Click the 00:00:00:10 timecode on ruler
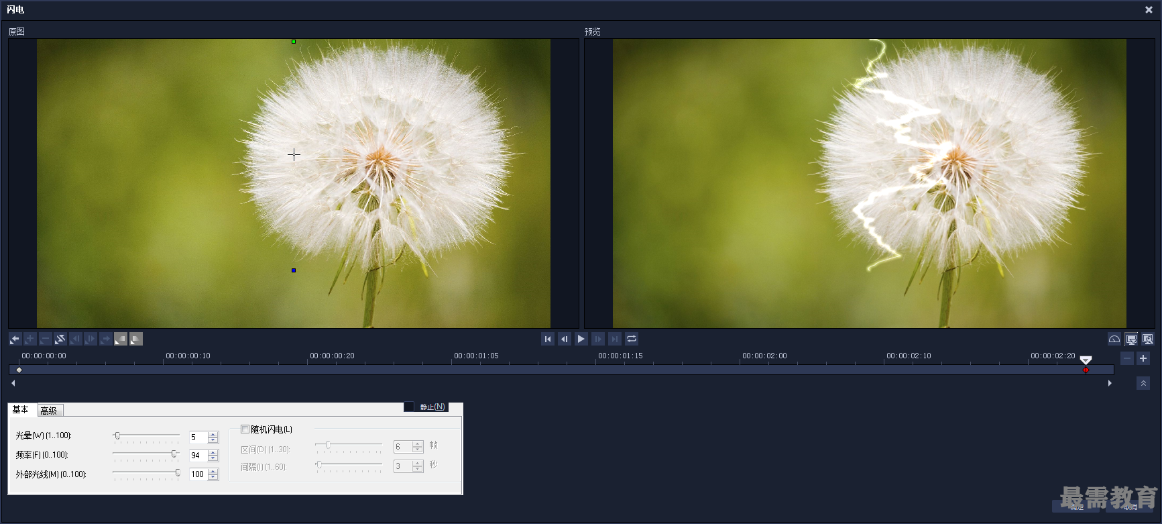This screenshot has height=524, width=1162. coord(188,356)
